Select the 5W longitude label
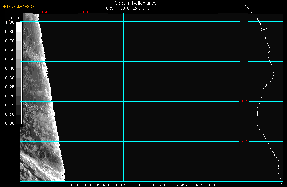 [x=125, y=12]
